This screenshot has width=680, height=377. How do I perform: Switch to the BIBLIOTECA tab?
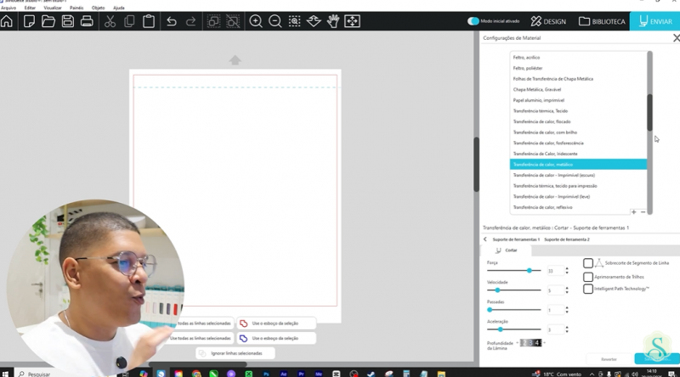[x=602, y=21]
